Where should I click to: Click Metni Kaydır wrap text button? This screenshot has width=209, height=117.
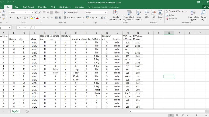point(71,13)
